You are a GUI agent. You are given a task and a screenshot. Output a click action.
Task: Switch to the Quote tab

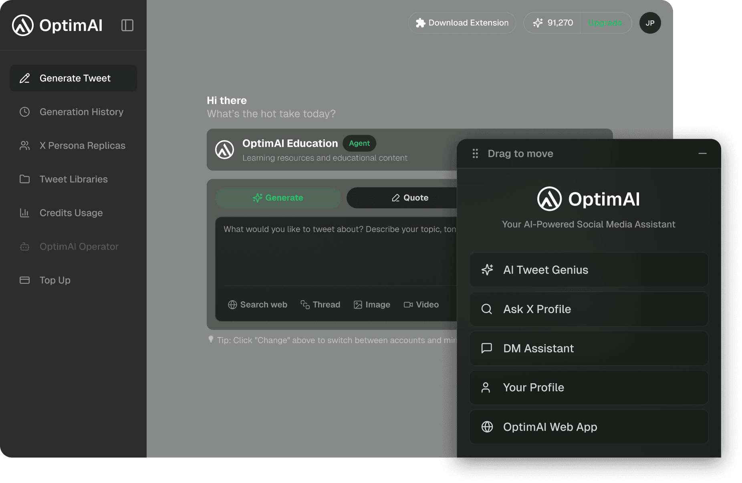(x=409, y=198)
